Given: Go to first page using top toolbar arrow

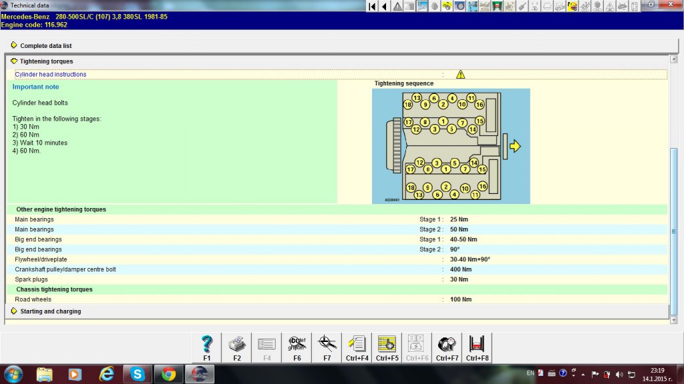Looking at the screenshot, I should pyautogui.click(x=373, y=6).
